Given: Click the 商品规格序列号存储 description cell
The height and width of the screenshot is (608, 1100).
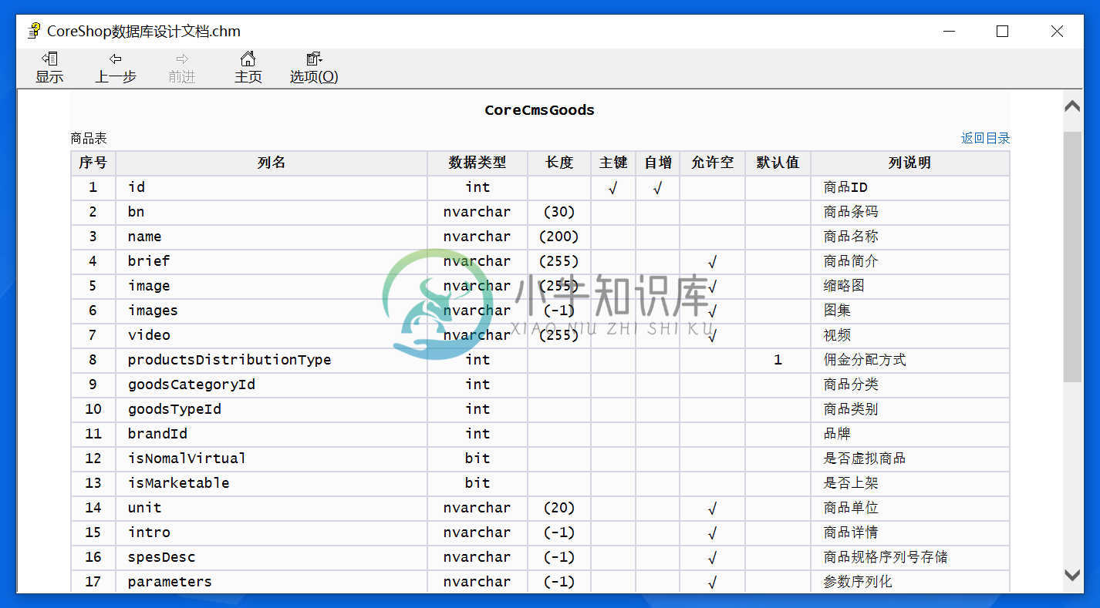Looking at the screenshot, I should pyautogui.click(x=909, y=557).
